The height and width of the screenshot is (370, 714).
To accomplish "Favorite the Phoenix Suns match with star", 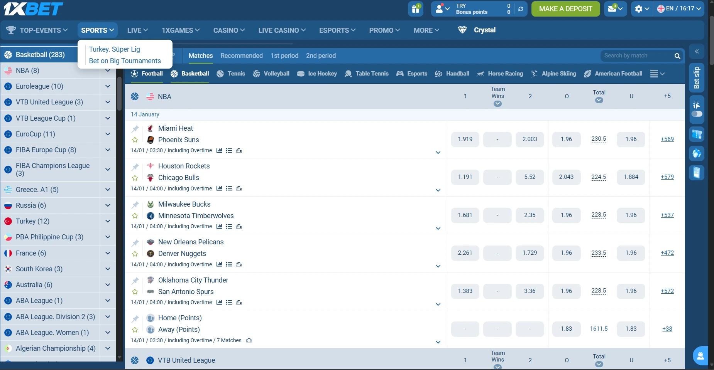I will click(135, 140).
